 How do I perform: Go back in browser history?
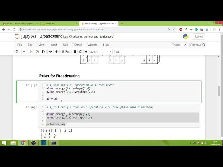pos(3,29)
